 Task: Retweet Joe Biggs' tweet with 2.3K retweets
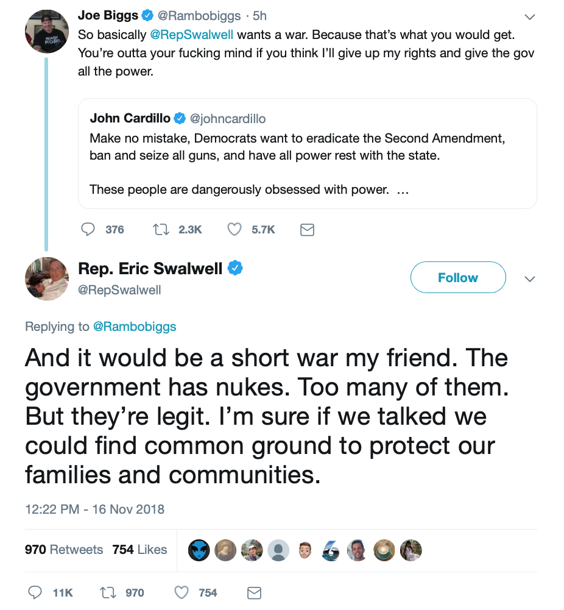coord(161,230)
